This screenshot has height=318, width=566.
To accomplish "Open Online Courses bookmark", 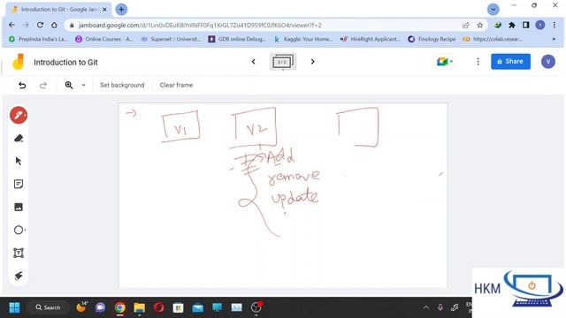I will coord(104,39).
